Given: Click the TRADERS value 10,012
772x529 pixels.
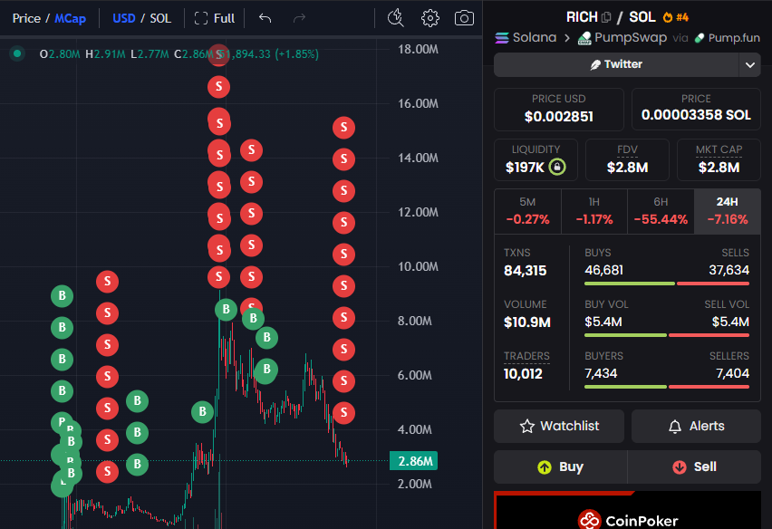Looking at the screenshot, I should pyautogui.click(x=523, y=374).
